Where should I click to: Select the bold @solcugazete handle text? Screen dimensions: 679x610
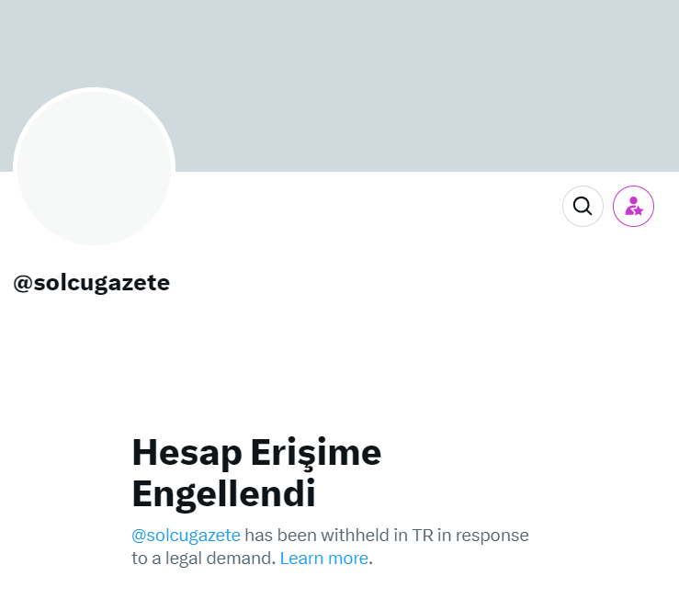click(91, 283)
